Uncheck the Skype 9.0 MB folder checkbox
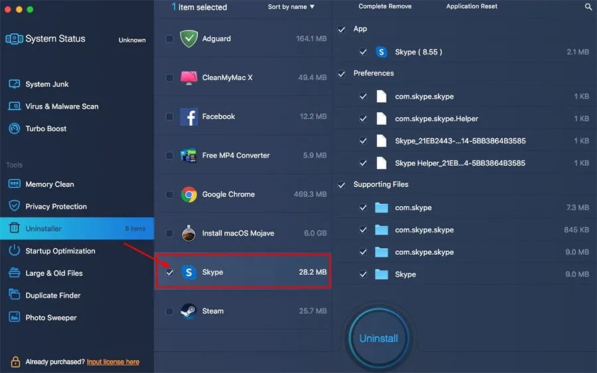The width and height of the screenshot is (597, 373). [363, 274]
